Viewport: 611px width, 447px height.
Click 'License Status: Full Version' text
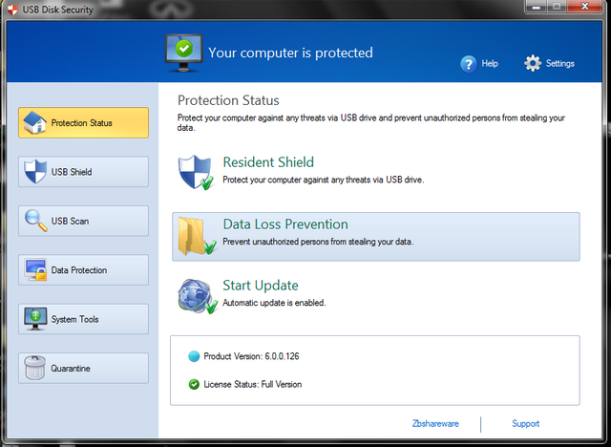(x=252, y=384)
